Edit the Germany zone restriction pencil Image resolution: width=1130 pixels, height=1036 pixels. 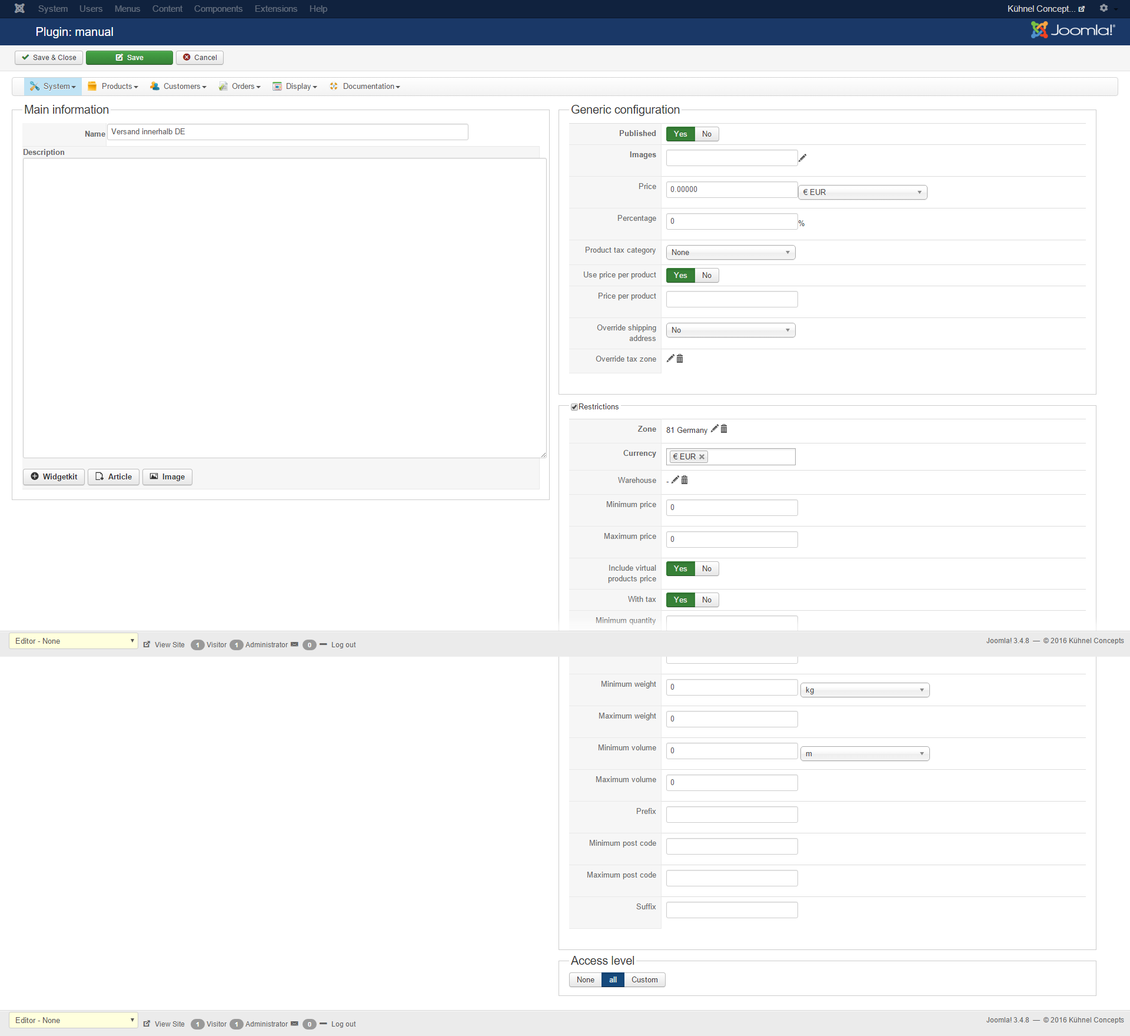tap(714, 429)
